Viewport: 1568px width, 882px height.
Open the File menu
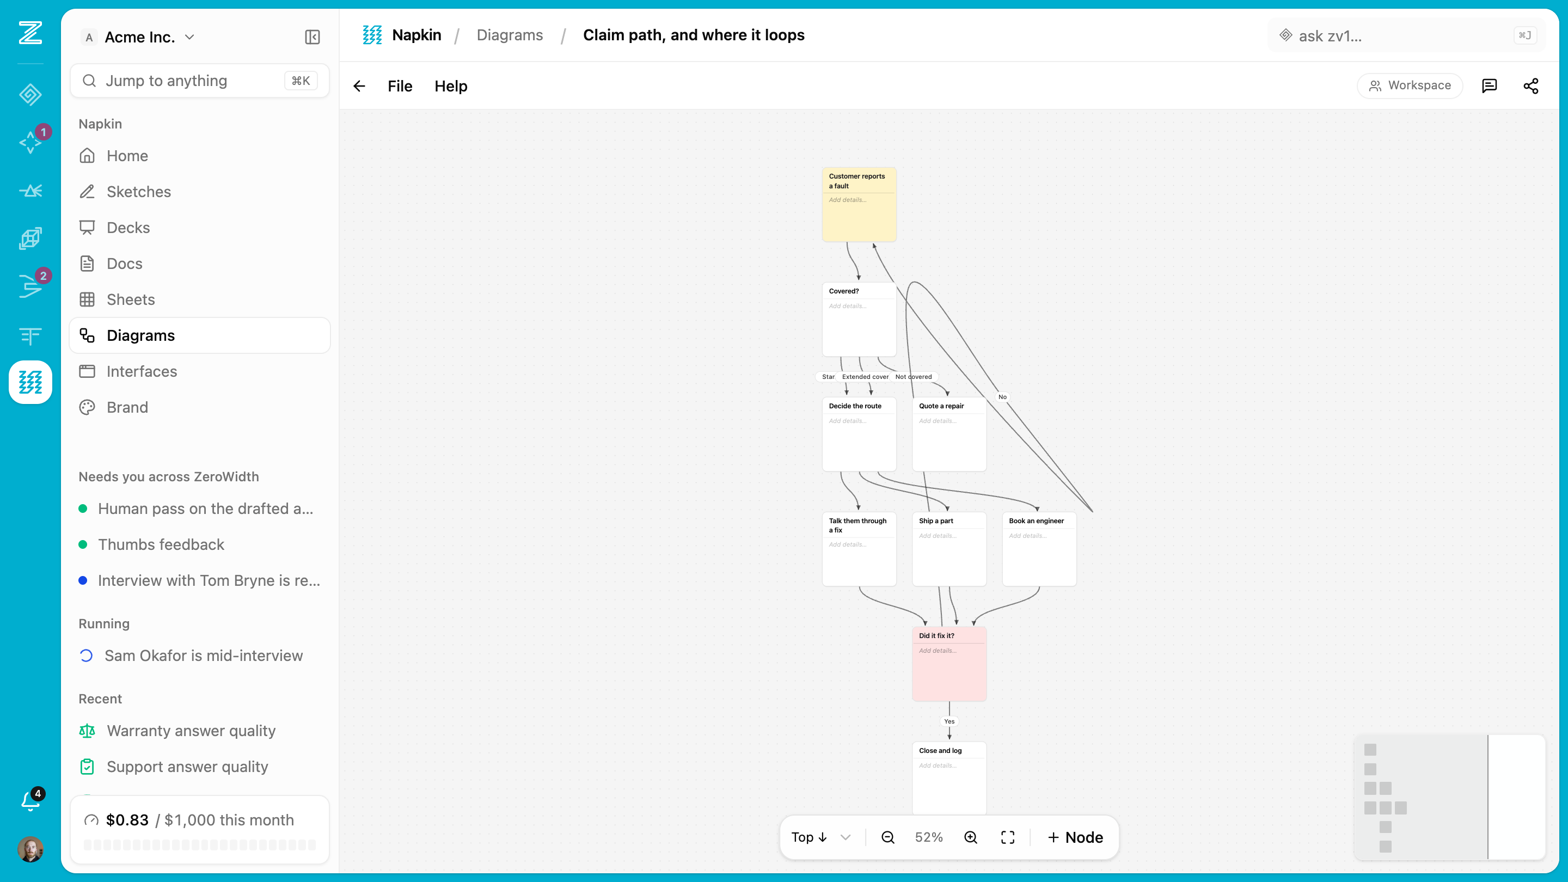[400, 86]
